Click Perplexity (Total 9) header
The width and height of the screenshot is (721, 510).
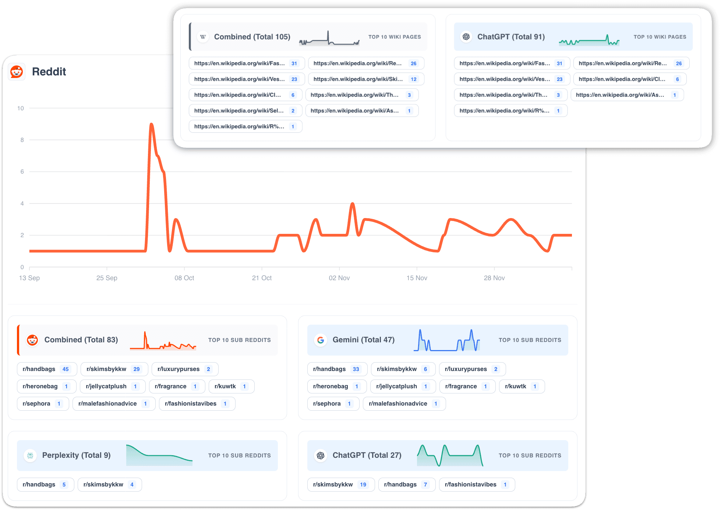coord(76,455)
